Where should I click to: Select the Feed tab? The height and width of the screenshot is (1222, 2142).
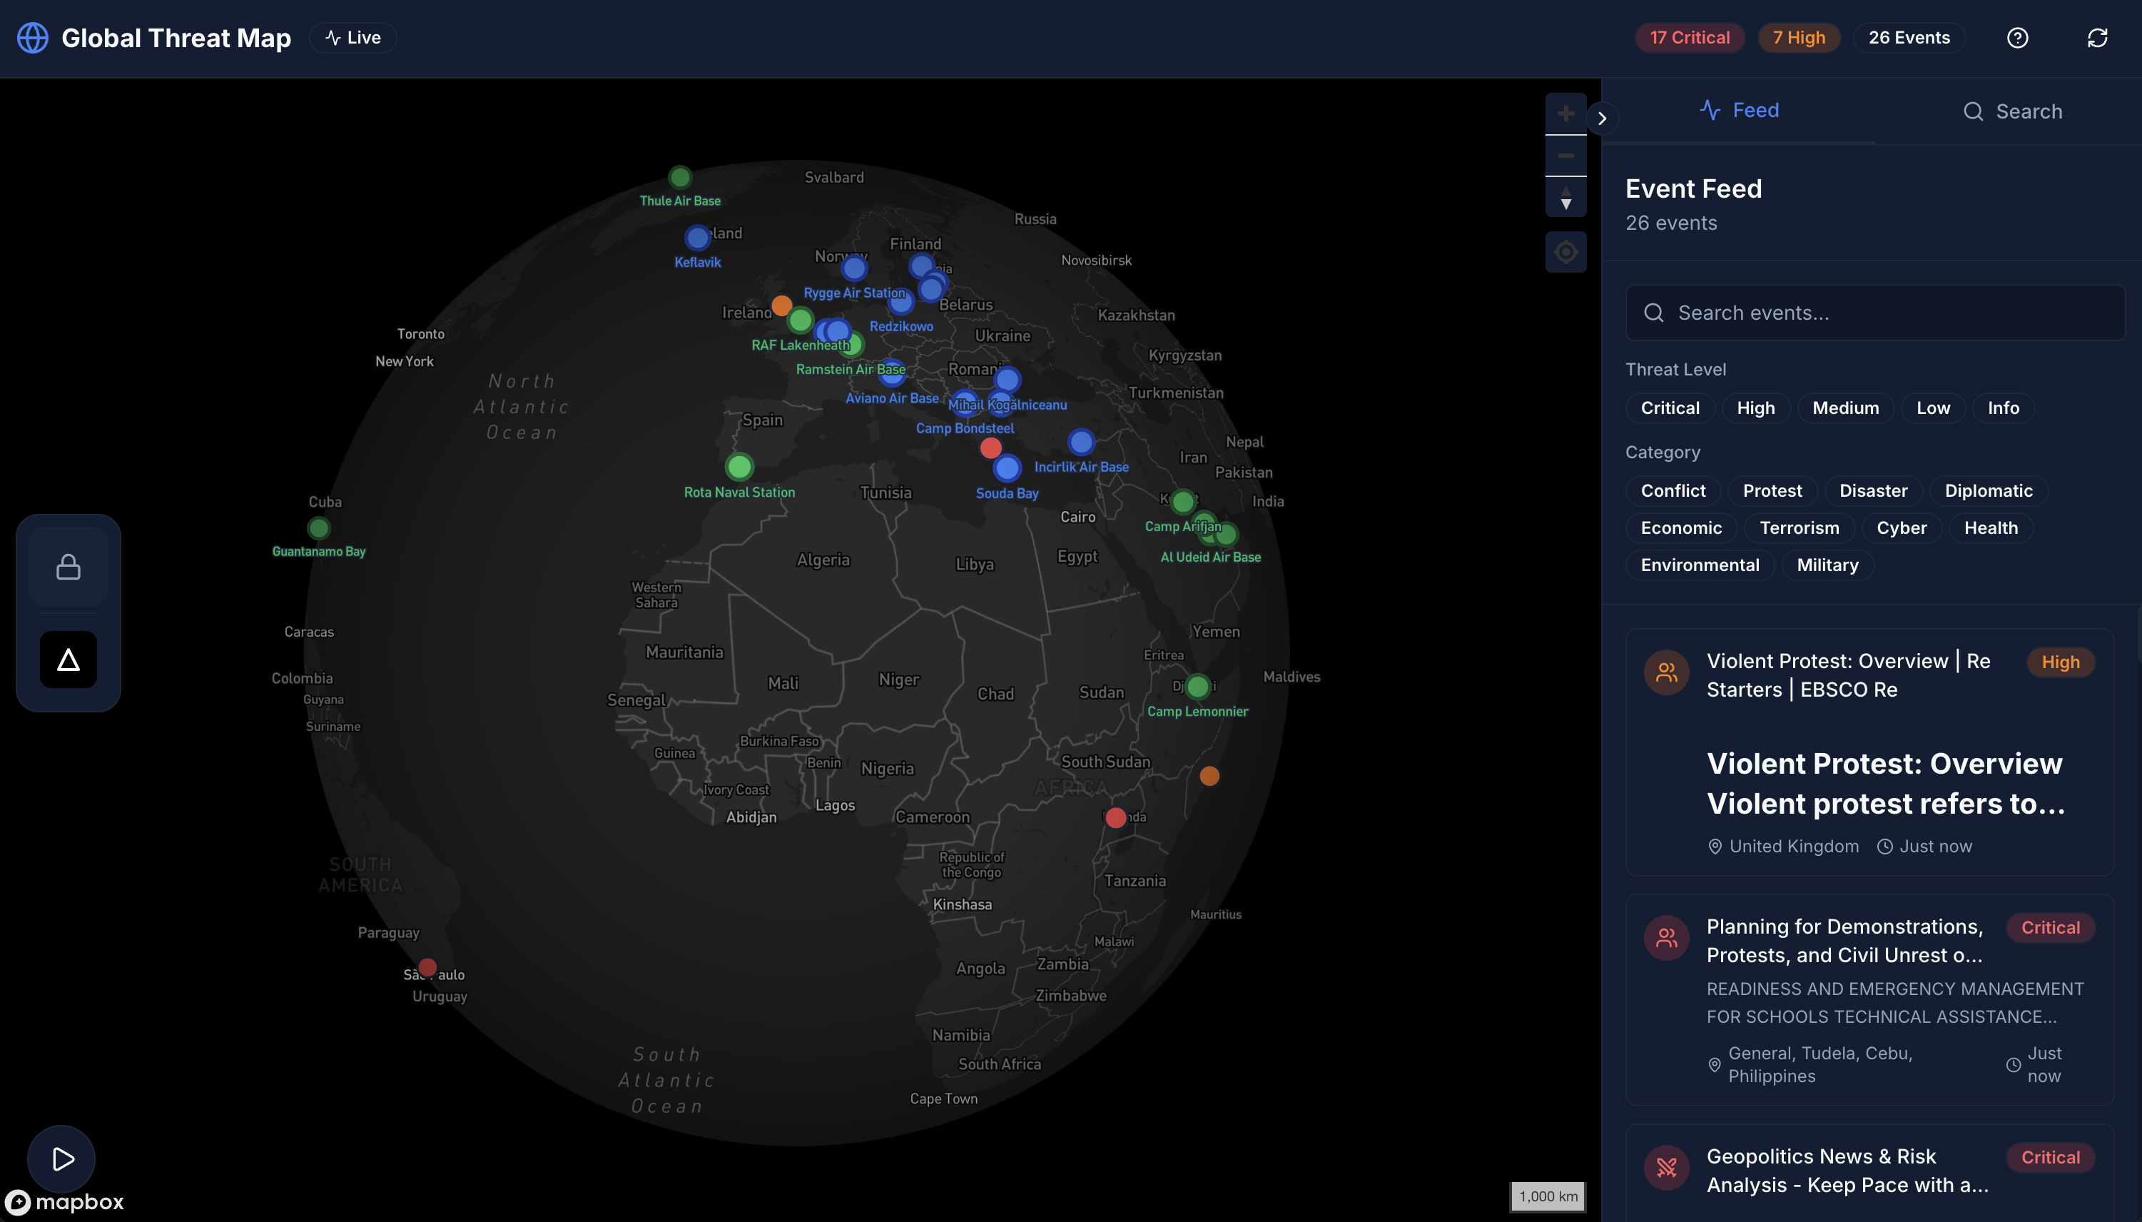1738,110
